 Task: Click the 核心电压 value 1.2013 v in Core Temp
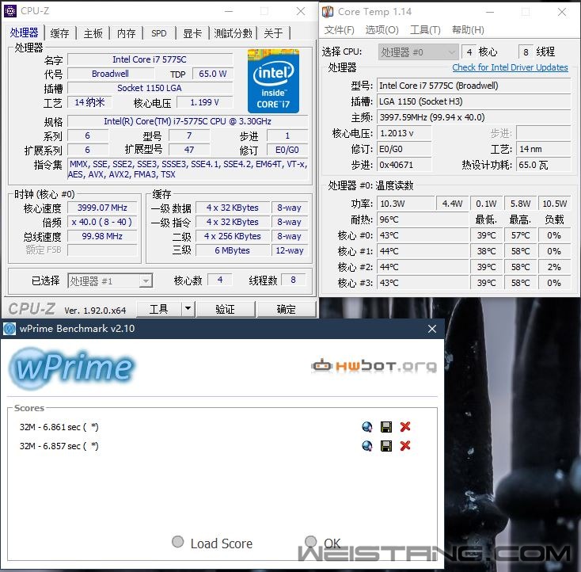404,133
